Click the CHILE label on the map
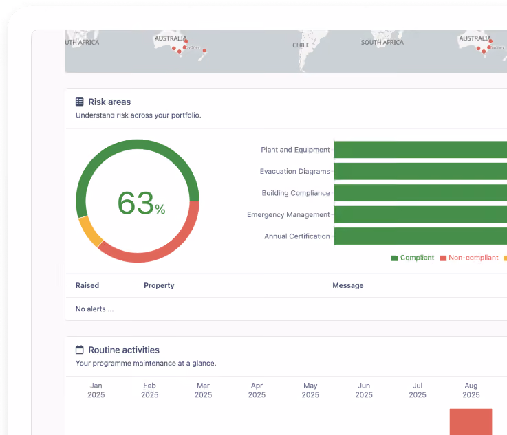Viewport: 507px width, 435px height. tap(301, 45)
